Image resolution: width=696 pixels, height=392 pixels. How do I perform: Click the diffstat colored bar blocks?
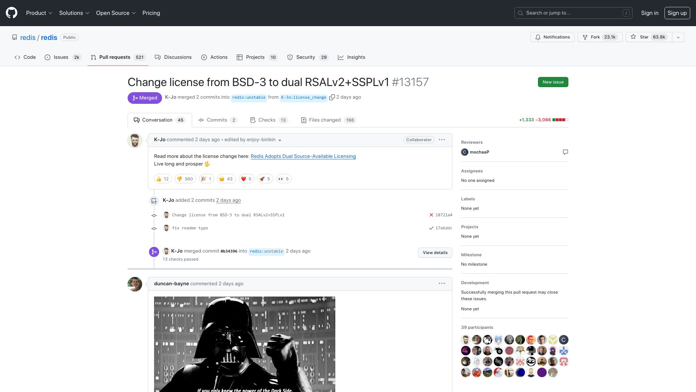(x=560, y=120)
